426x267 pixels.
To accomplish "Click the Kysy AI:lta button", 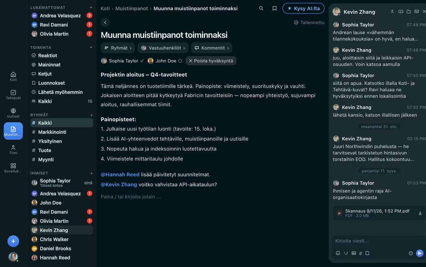I will (303, 8).
